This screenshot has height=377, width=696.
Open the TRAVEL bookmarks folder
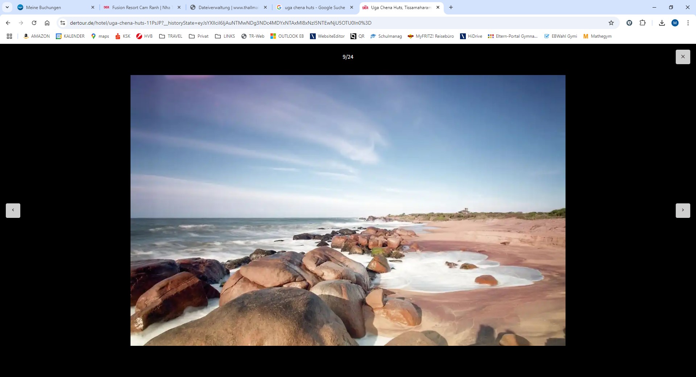(171, 36)
